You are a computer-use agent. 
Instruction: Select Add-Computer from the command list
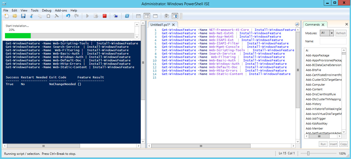point(315,85)
